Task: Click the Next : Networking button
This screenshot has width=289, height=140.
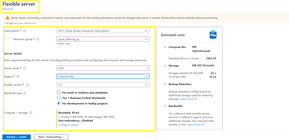Action: click(x=51, y=137)
